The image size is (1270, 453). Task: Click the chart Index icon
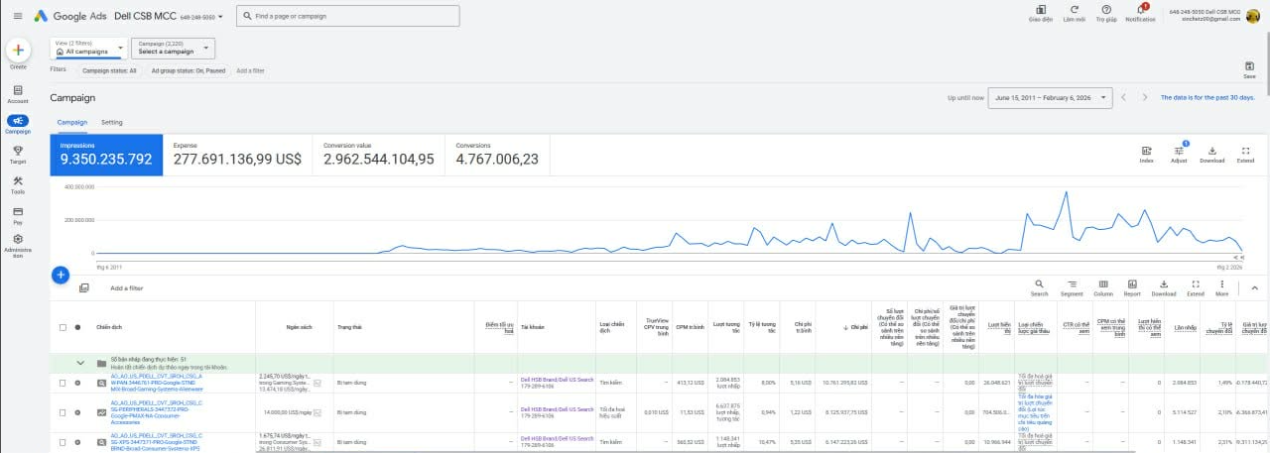pyautogui.click(x=1147, y=154)
